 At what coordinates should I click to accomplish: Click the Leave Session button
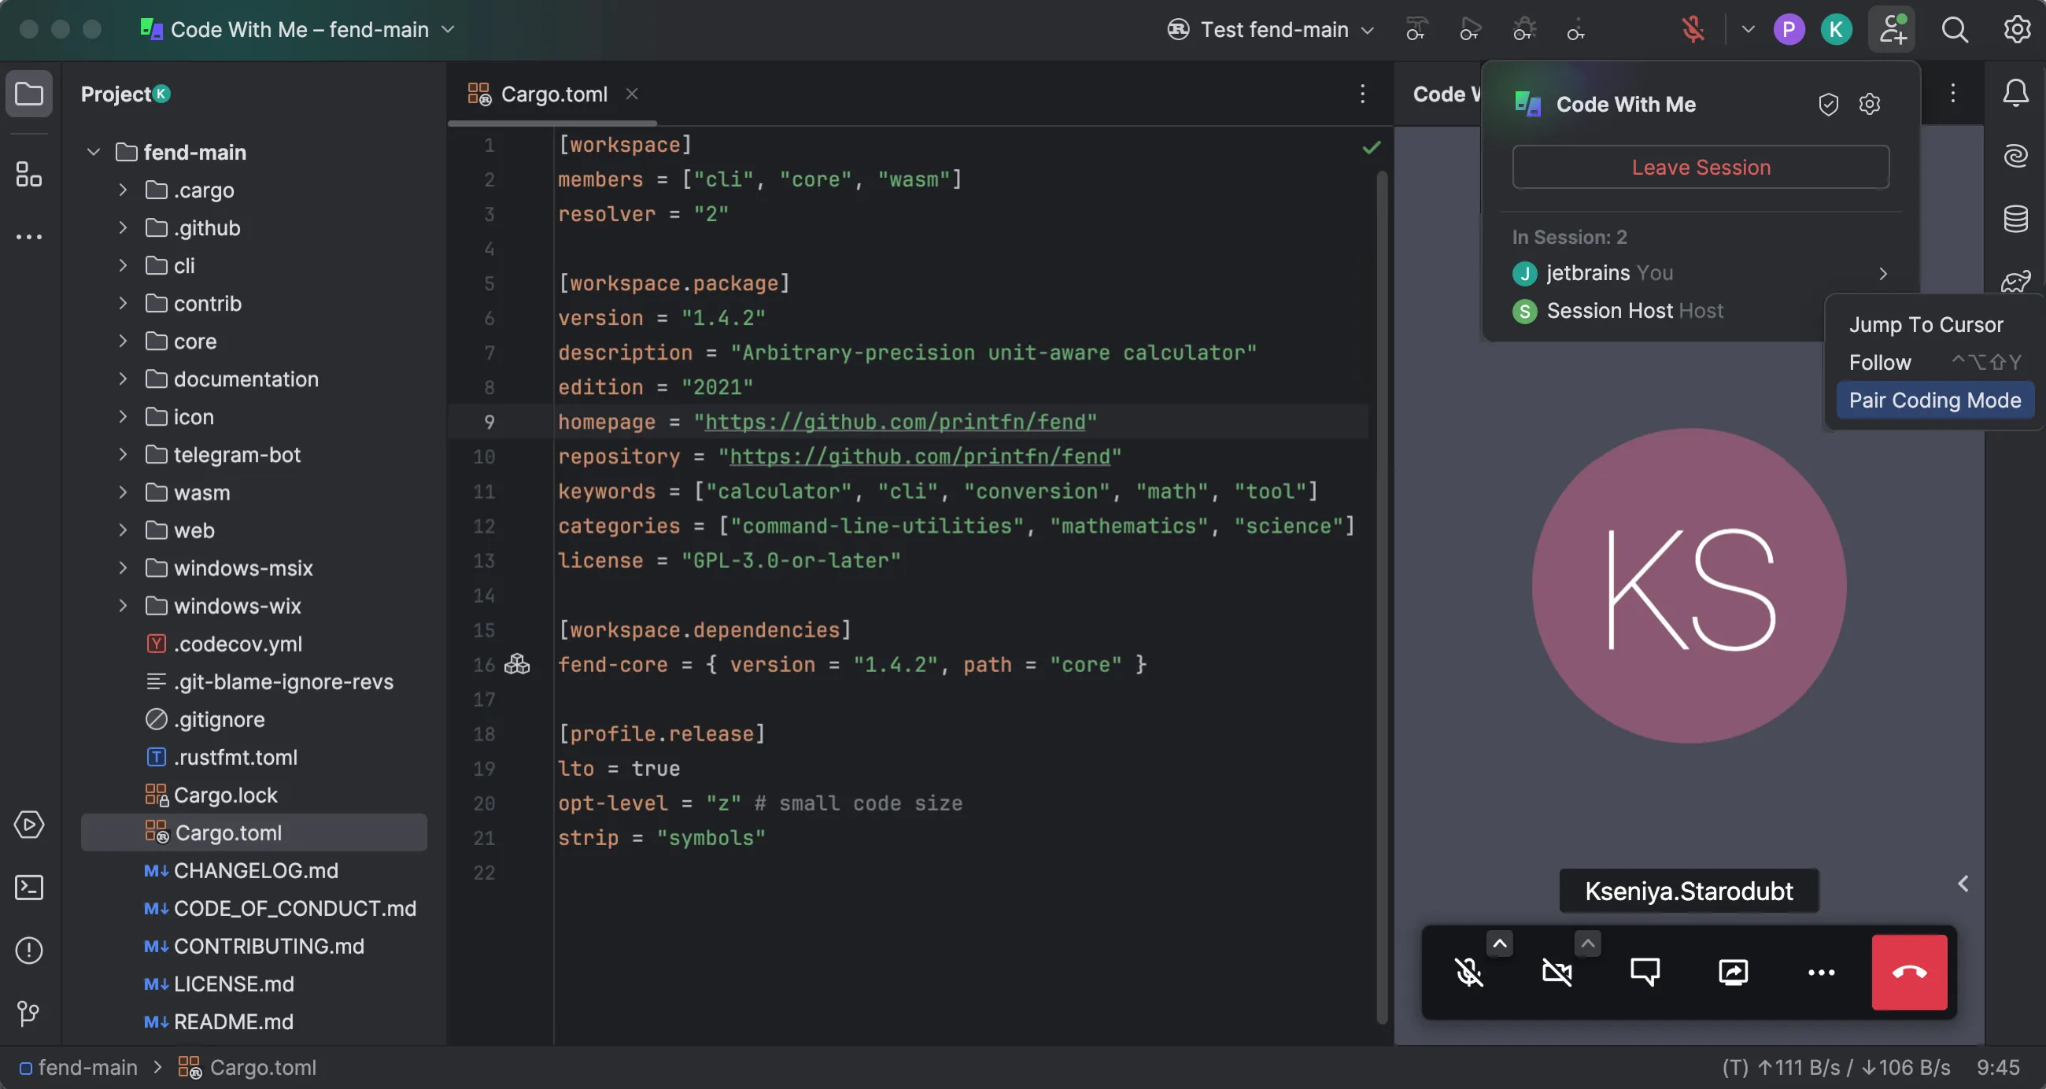(x=1700, y=168)
